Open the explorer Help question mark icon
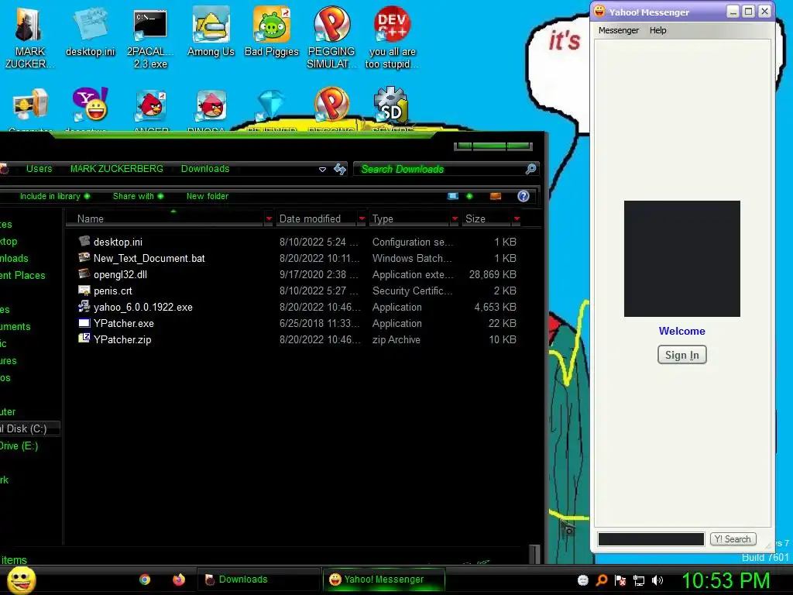793x595 pixels. [x=524, y=196]
